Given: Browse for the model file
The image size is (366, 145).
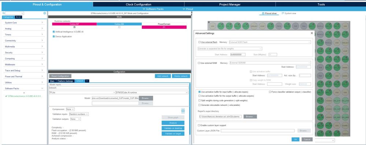Looking at the screenshot, I should [x=146, y=98].
